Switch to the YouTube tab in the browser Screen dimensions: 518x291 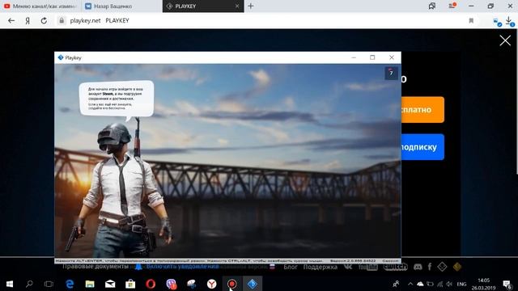pyautogui.click(x=40, y=6)
